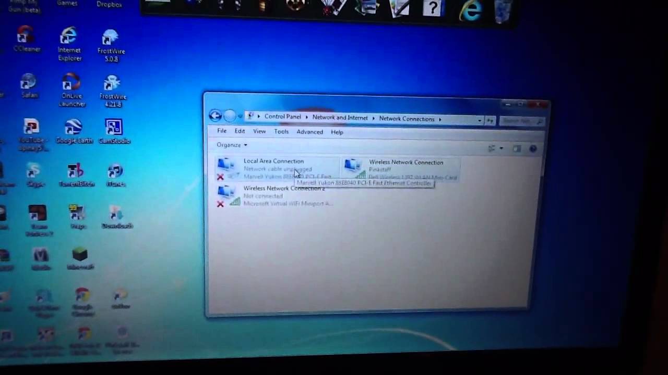668x375 pixels.
Task: Refresh the Network Connections window
Action: pos(490,121)
